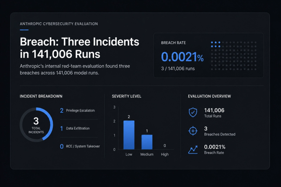This screenshot has height=187, width=281.
Task: Click the top y-axis tick labeled 3
Action: click(115, 107)
